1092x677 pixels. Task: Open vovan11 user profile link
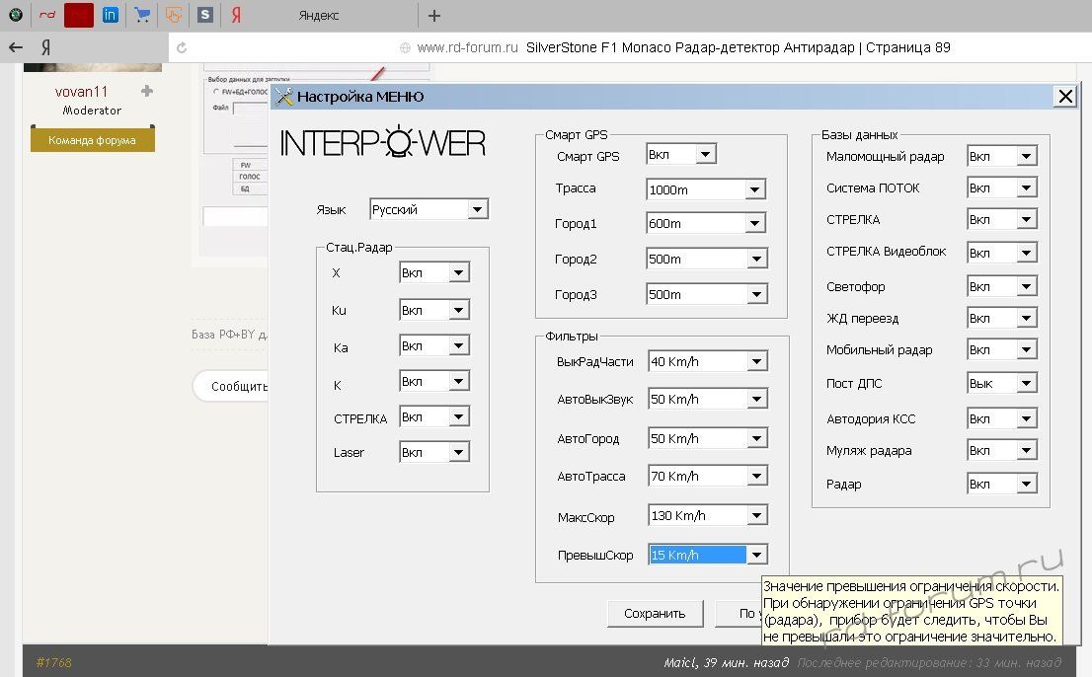tap(81, 92)
